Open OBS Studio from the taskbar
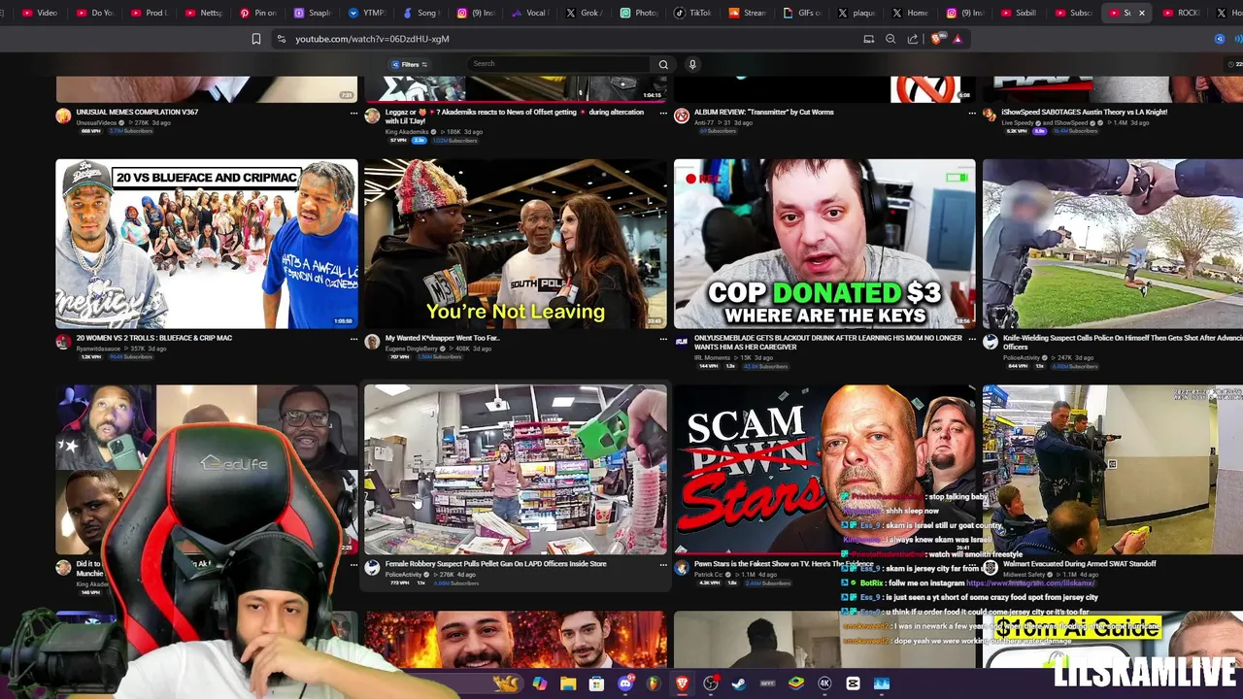1243x699 pixels. [x=711, y=683]
